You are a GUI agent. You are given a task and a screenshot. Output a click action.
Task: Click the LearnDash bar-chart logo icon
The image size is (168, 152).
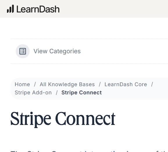coord(10,9)
